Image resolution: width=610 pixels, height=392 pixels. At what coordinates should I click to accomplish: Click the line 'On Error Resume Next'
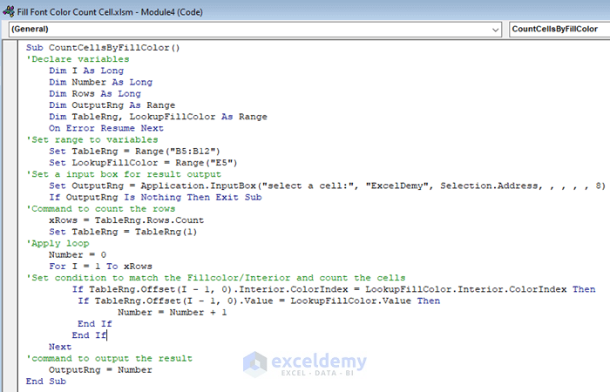[106, 128]
